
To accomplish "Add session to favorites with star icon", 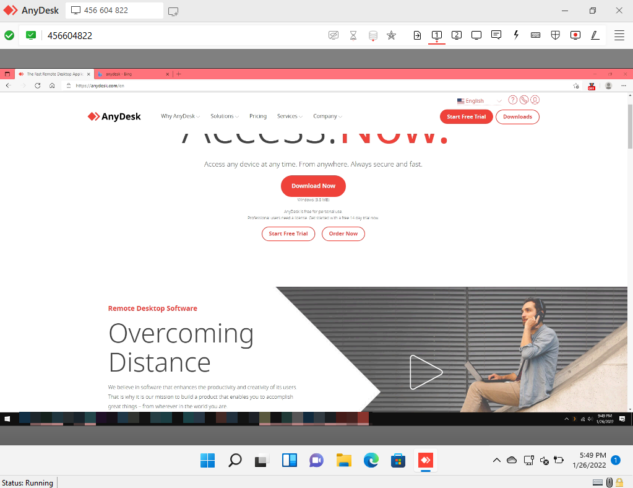I will point(391,35).
